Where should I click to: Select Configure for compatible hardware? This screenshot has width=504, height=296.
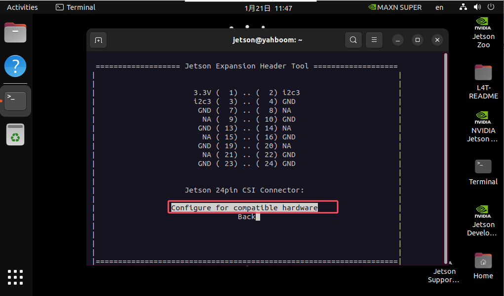coord(244,208)
